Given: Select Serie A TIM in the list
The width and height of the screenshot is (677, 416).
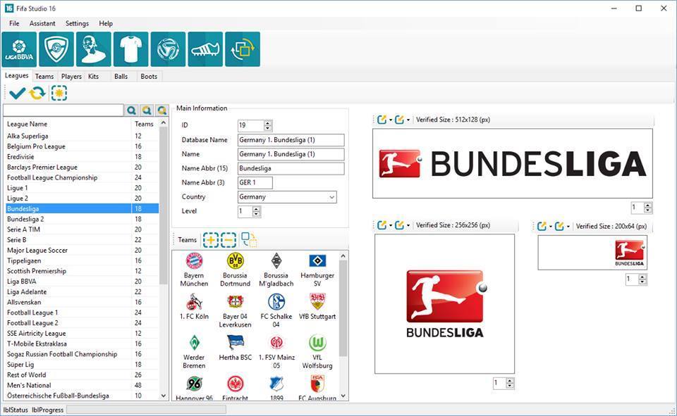Looking at the screenshot, I should click(x=82, y=229).
